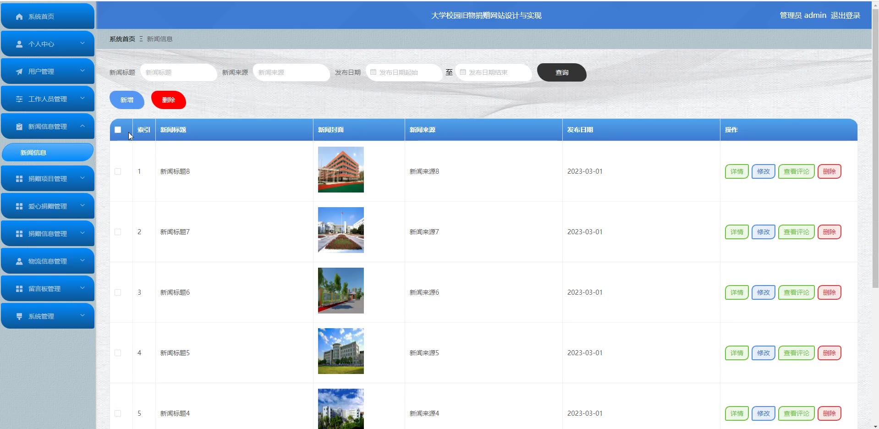Click the 发布日期 column header
Viewport: 879px width, 429px height.
641,130
